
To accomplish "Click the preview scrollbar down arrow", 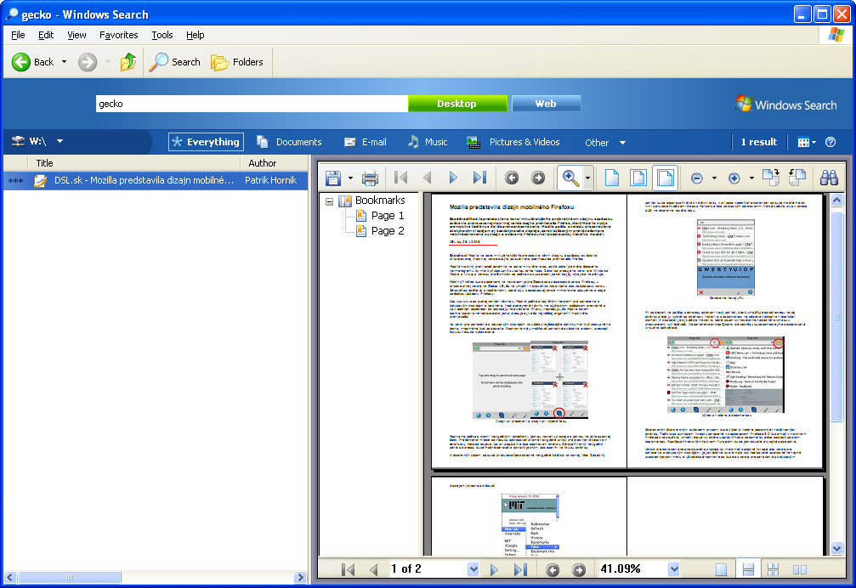I will [836, 549].
